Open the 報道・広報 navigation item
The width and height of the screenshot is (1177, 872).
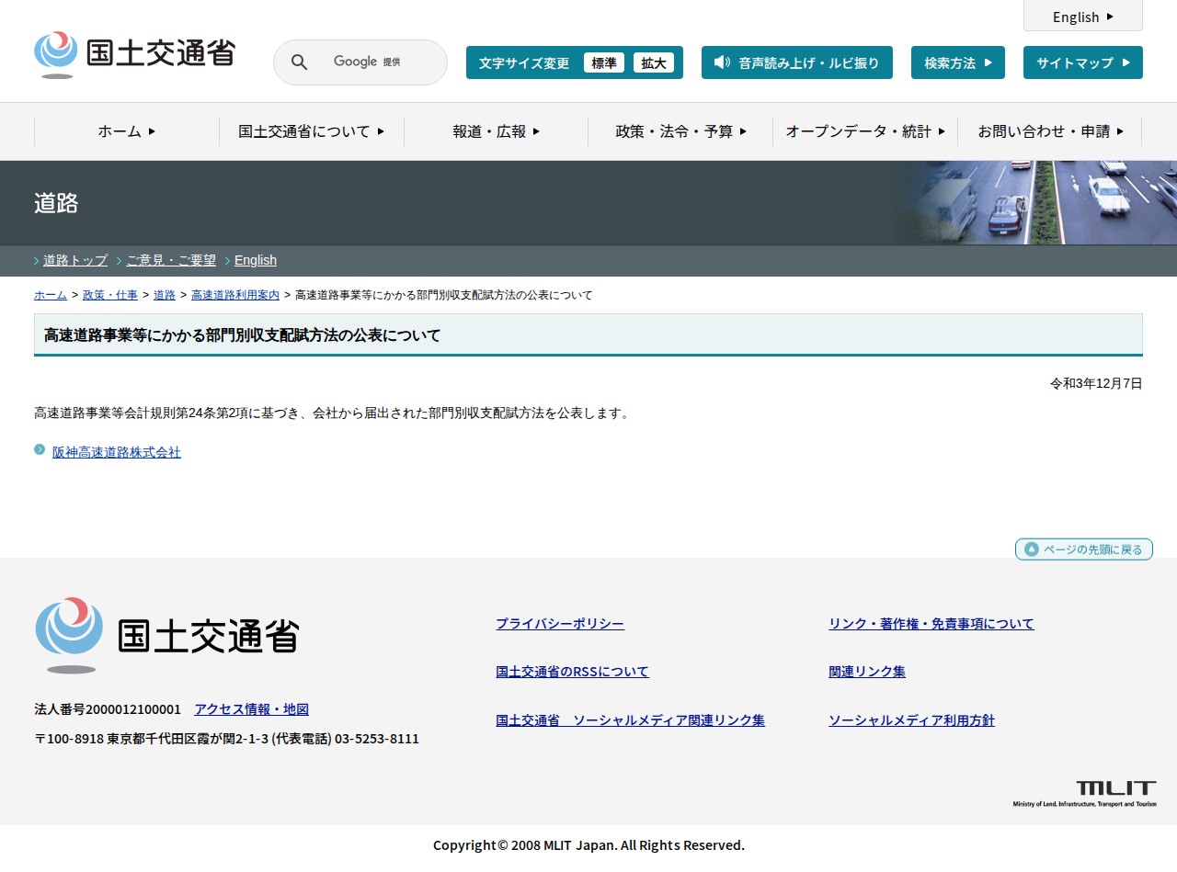coord(496,131)
